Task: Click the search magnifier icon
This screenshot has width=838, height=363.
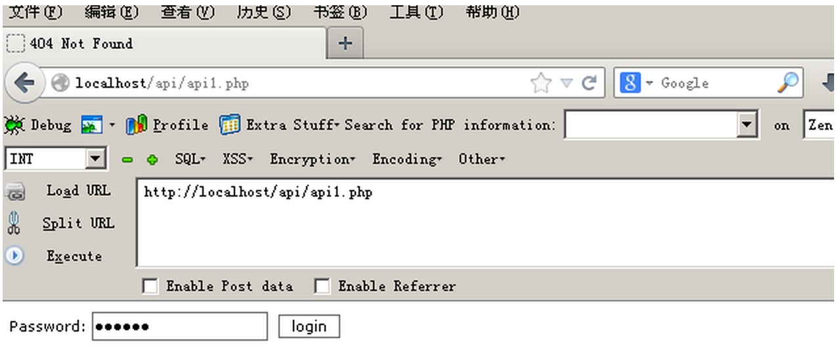Action: pyautogui.click(x=787, y=83)
